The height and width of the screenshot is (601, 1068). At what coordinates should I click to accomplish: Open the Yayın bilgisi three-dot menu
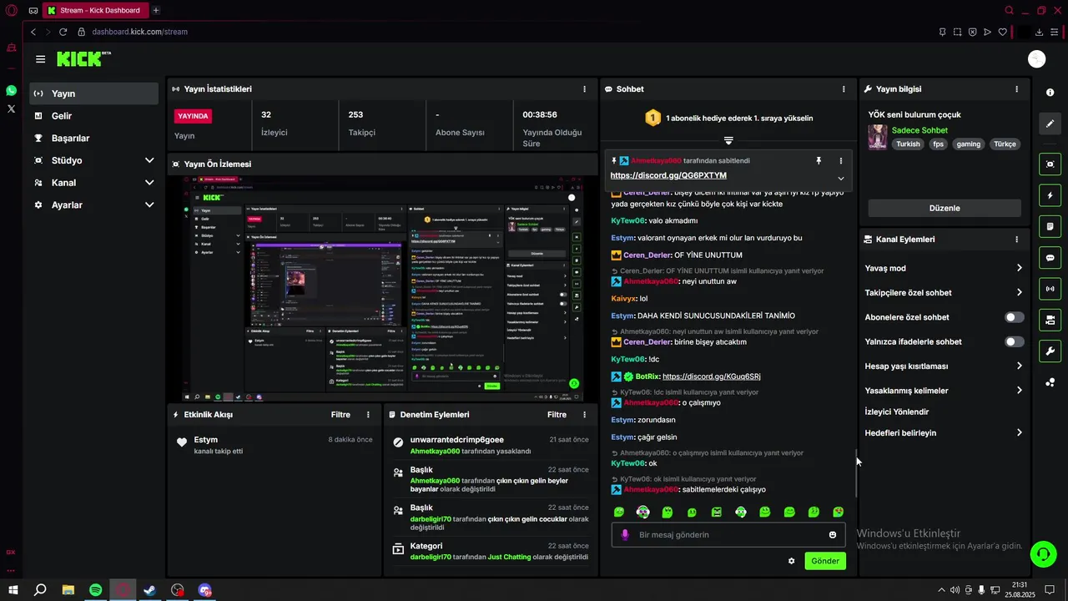1016,89
